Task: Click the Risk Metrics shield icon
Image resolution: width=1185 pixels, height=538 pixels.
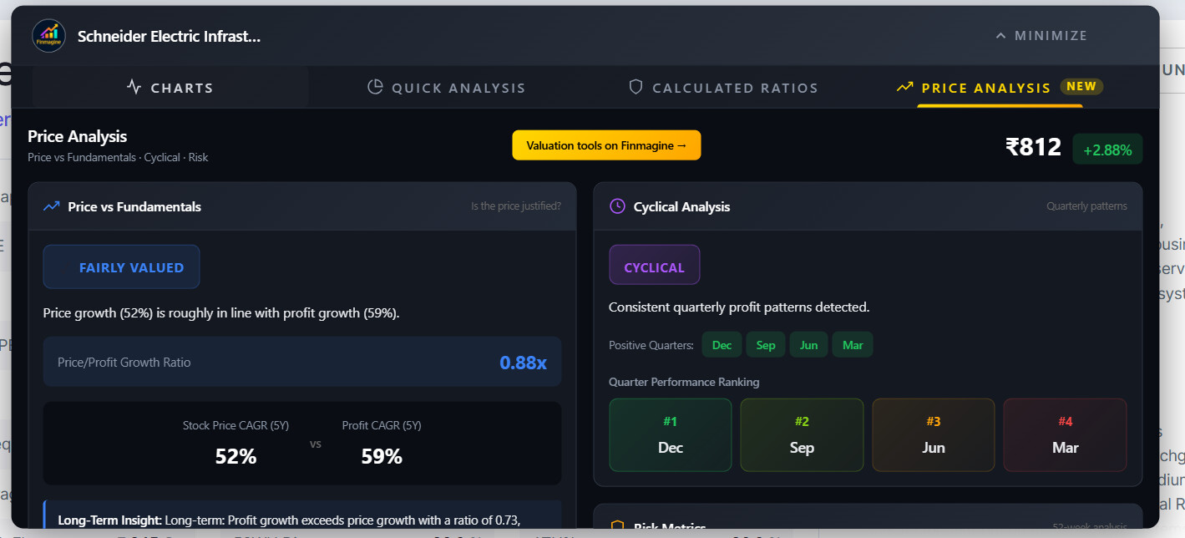Action: point(617,527)
